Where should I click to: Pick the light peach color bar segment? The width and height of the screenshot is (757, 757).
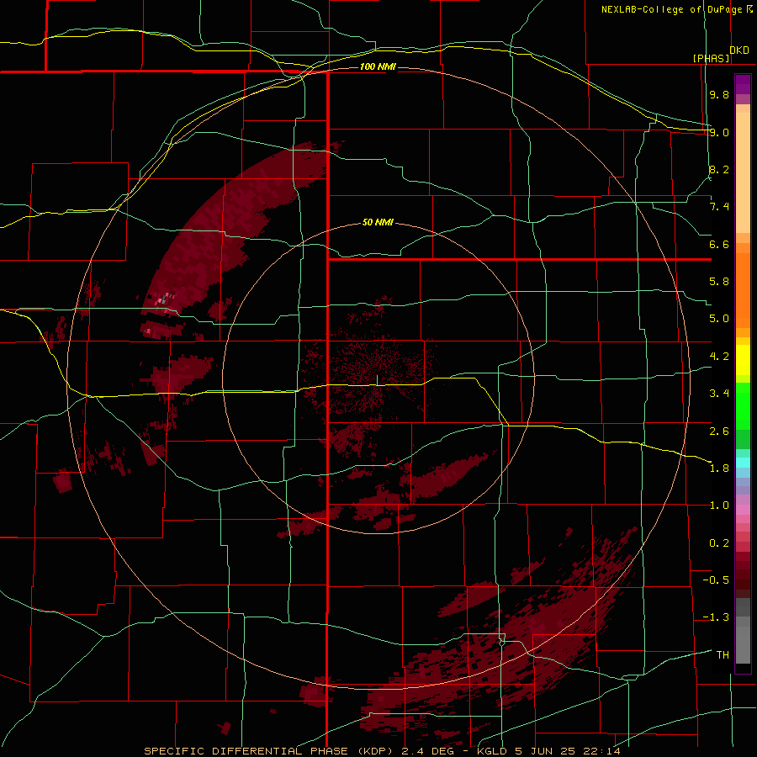tap(743, 172)
